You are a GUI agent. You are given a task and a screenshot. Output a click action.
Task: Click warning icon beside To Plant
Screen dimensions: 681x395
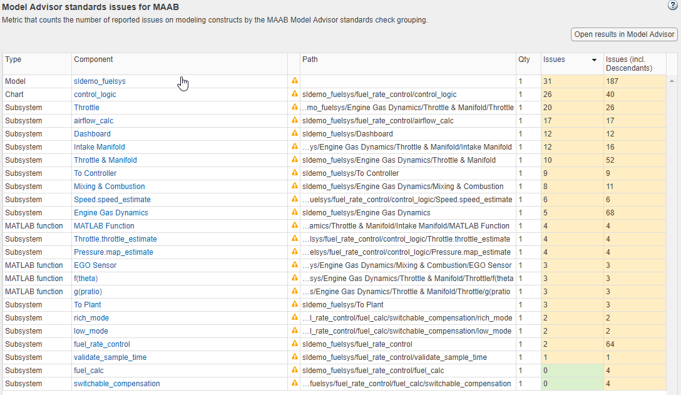click(295, 304)
